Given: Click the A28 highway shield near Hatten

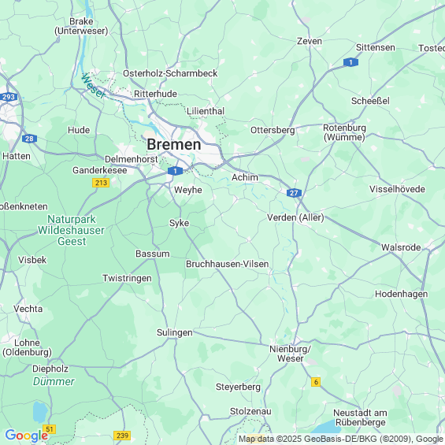Looking at the screenshot, I should pyautogui.click(x=29, y=139).
